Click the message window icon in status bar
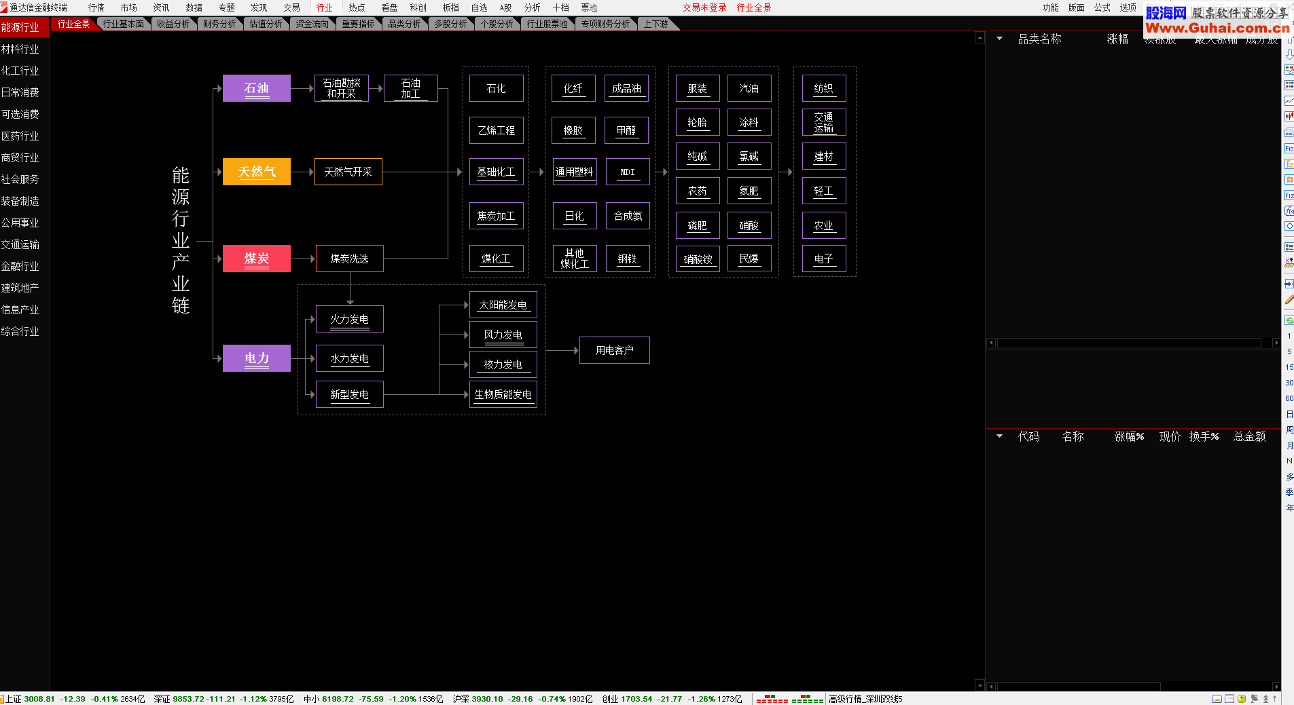Viewport: 1294px width, 705px height. click(x=1217, y=699)
